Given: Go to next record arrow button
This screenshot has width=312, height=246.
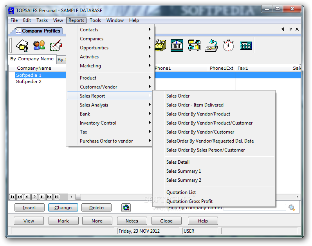Looking at the screenshot, I should (x=42, y=197).
